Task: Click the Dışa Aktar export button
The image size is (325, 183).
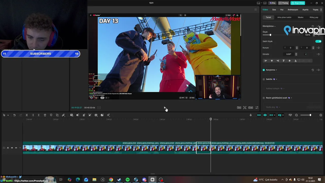Action: click(298, 3)
